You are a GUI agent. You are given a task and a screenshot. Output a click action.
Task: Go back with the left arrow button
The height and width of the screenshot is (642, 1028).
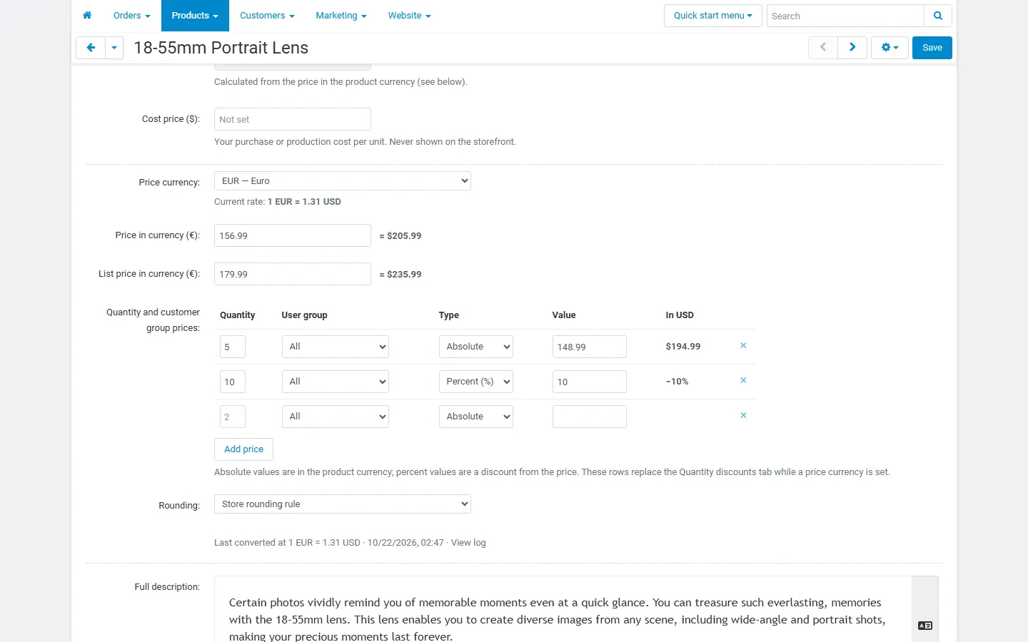tap(91, 48)
